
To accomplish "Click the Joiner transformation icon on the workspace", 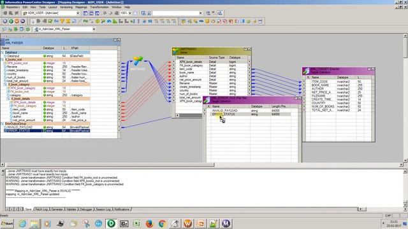I will [138, 61].
